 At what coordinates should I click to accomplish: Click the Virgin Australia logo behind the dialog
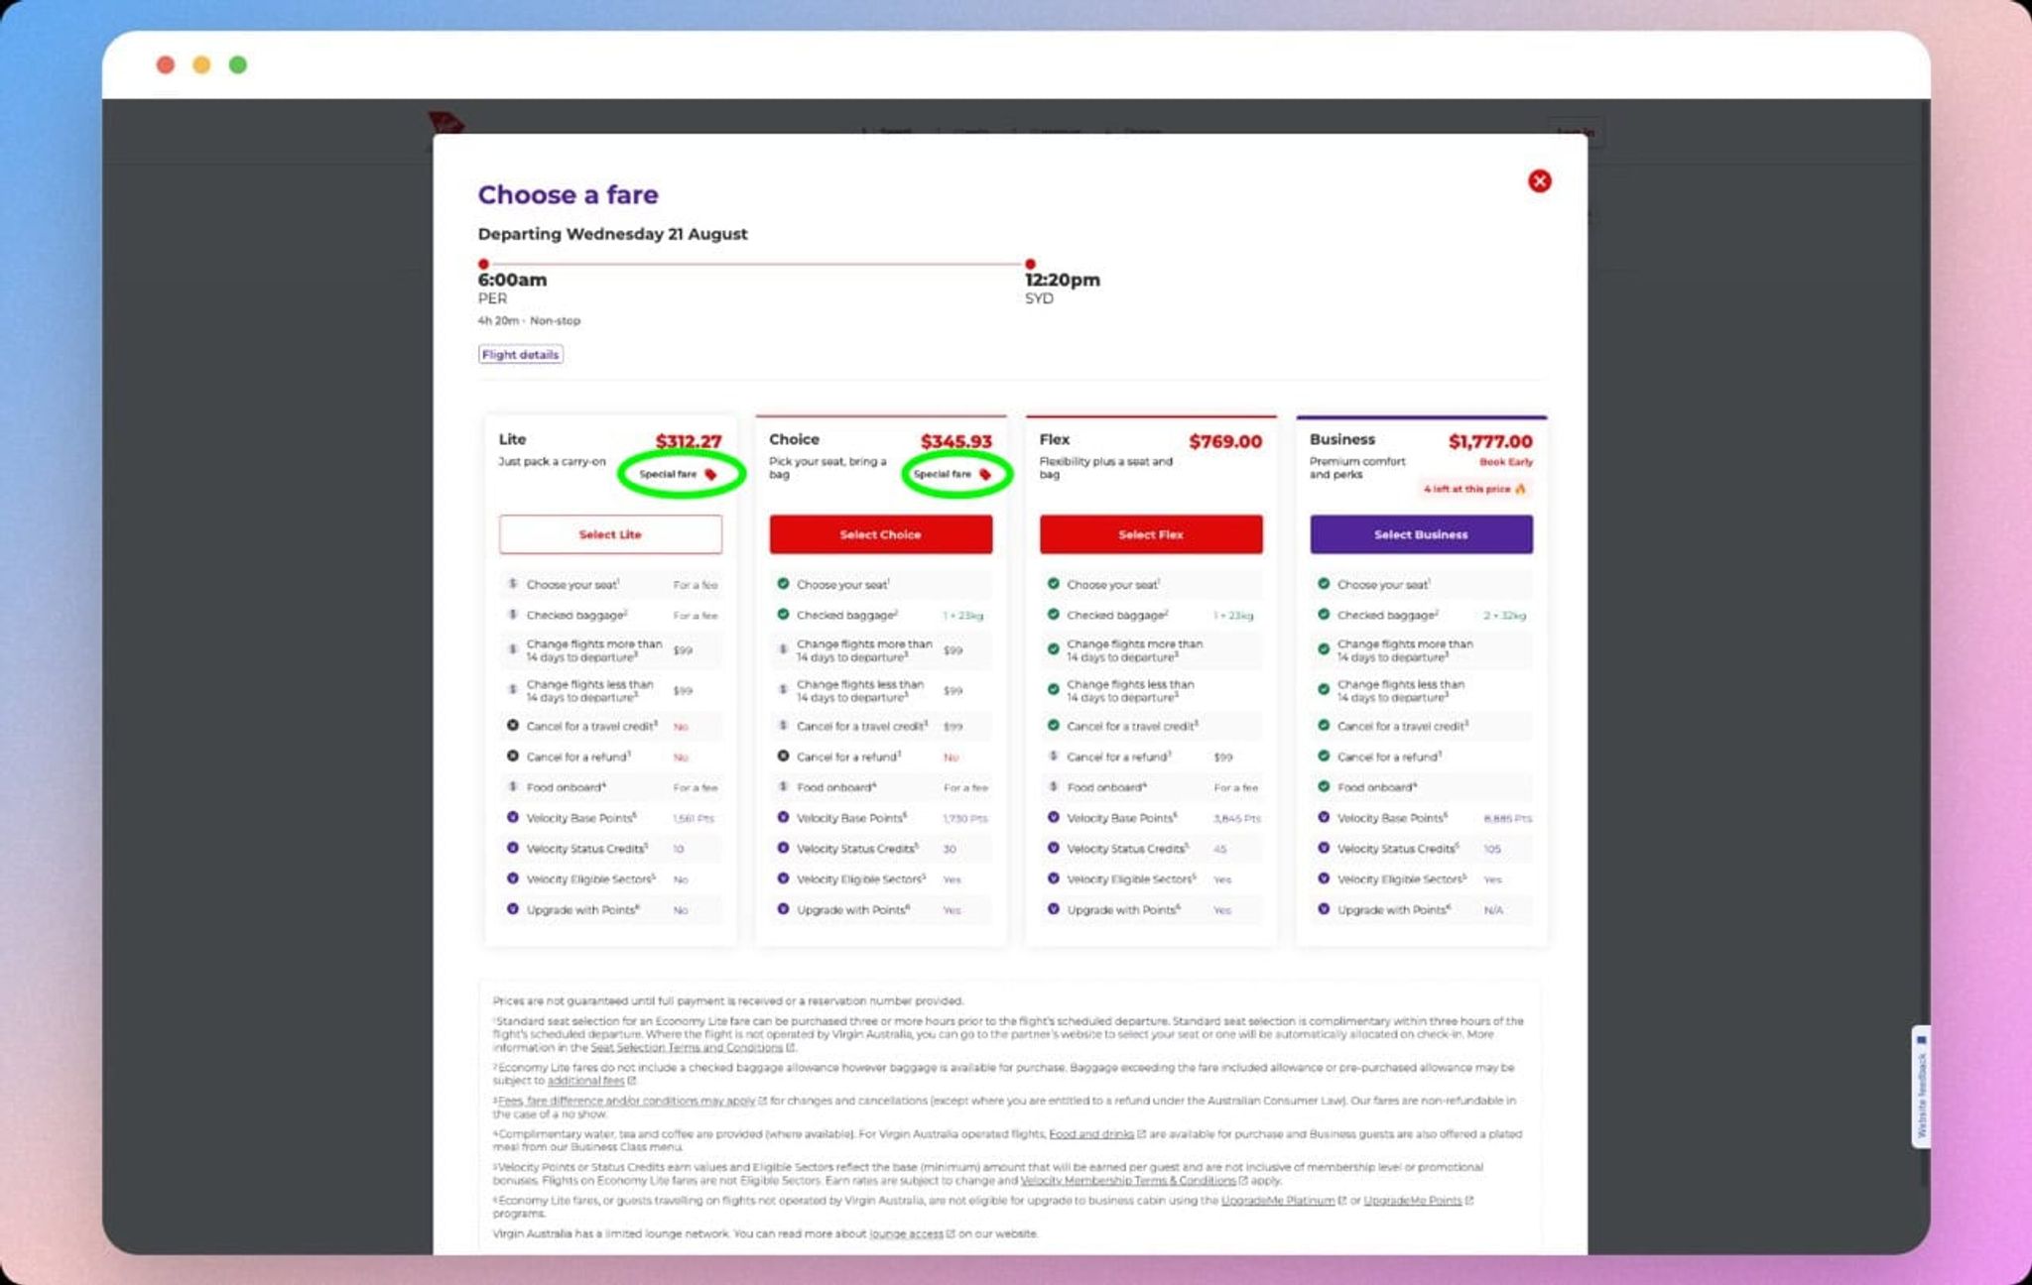445,123
